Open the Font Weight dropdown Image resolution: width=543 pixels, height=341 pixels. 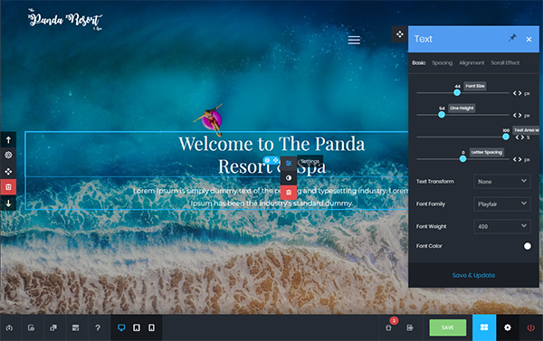tap(501, 226)
